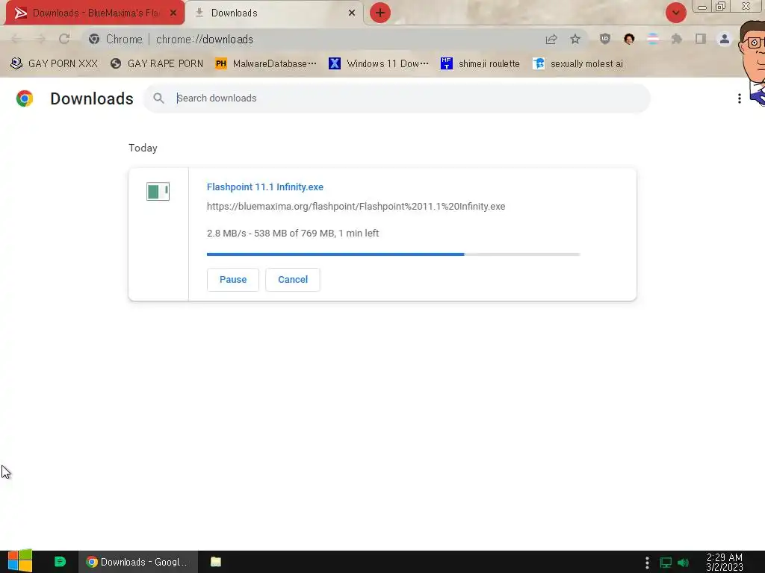Open the 2:29 AM clock and date
This screenshot has height=573, width=765.
725,563
